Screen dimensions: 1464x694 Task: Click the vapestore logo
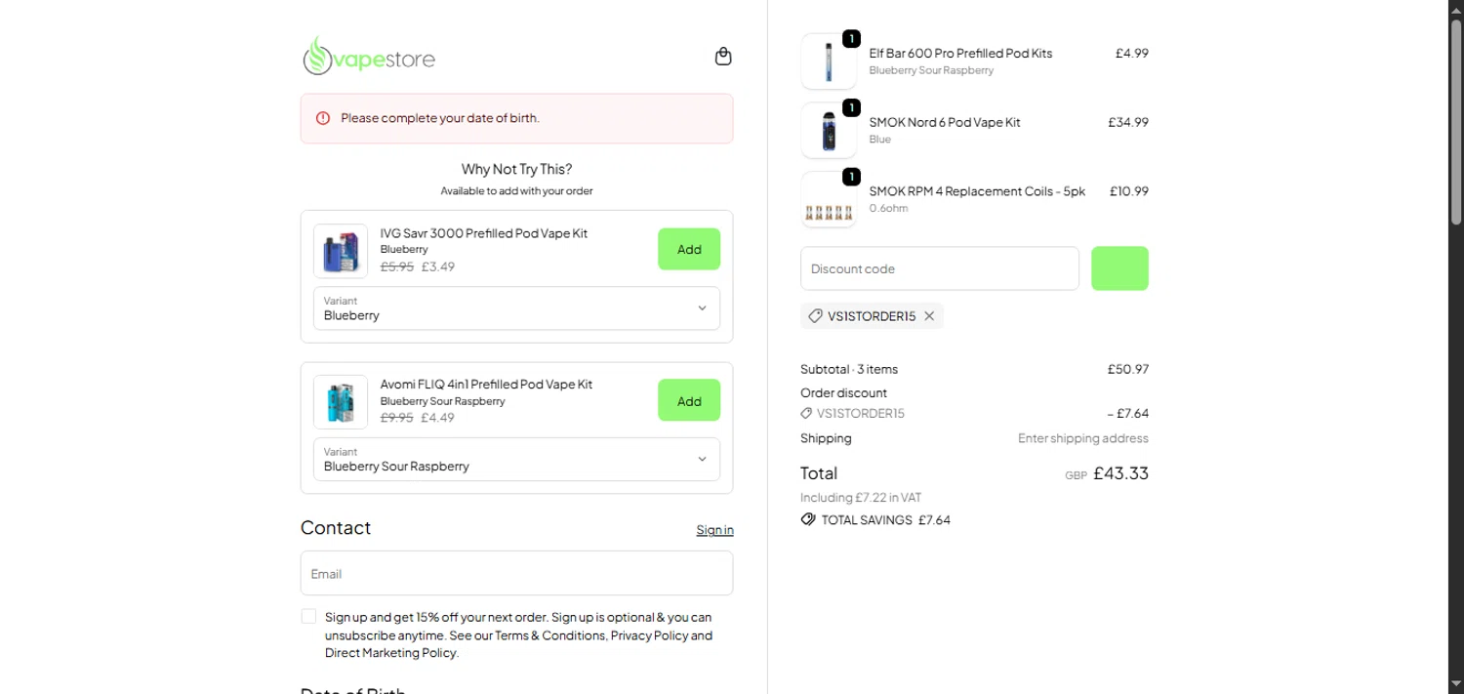tap(369, 57)
